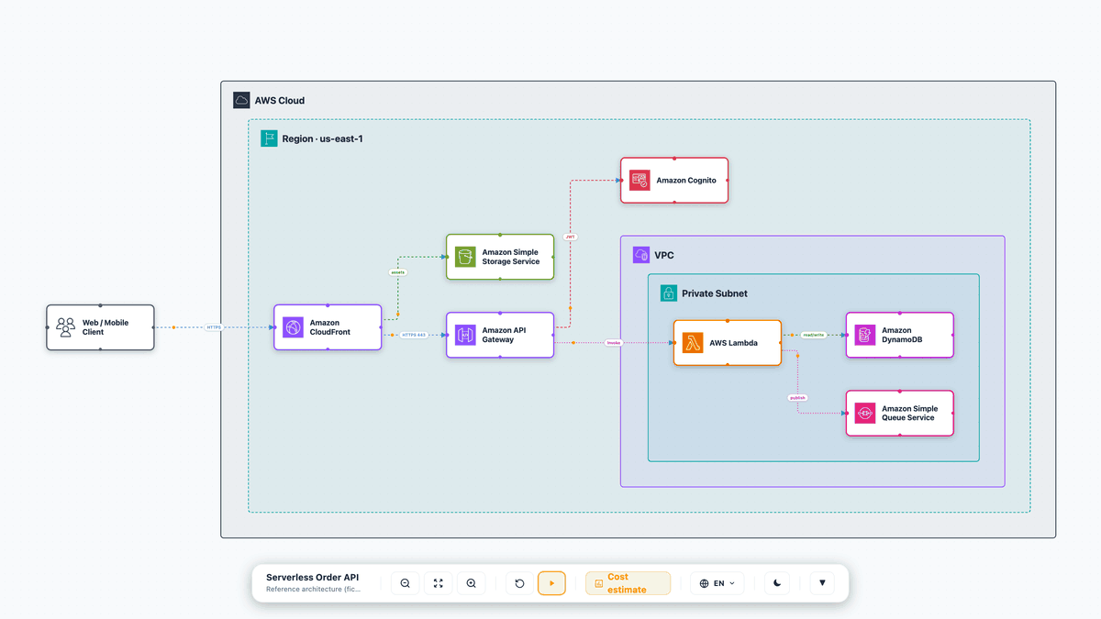Click the DynamoDB database icon

[x=865, y=335]
